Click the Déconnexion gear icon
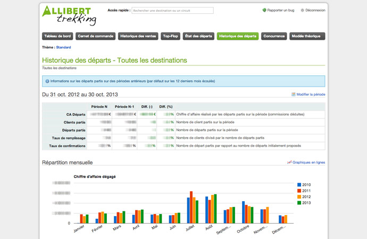367x239 pixels. click(303, 10)
